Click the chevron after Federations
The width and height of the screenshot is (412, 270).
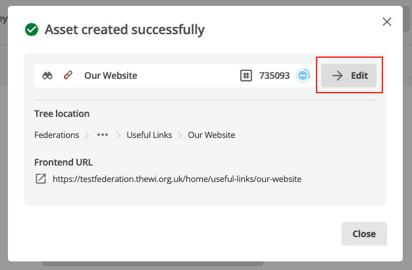[87, 135]
